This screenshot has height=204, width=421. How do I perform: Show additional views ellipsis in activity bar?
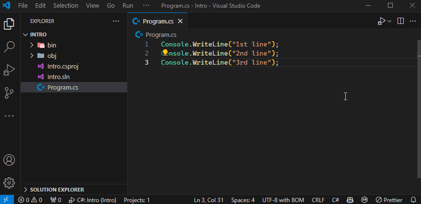[x=9, y=116]
